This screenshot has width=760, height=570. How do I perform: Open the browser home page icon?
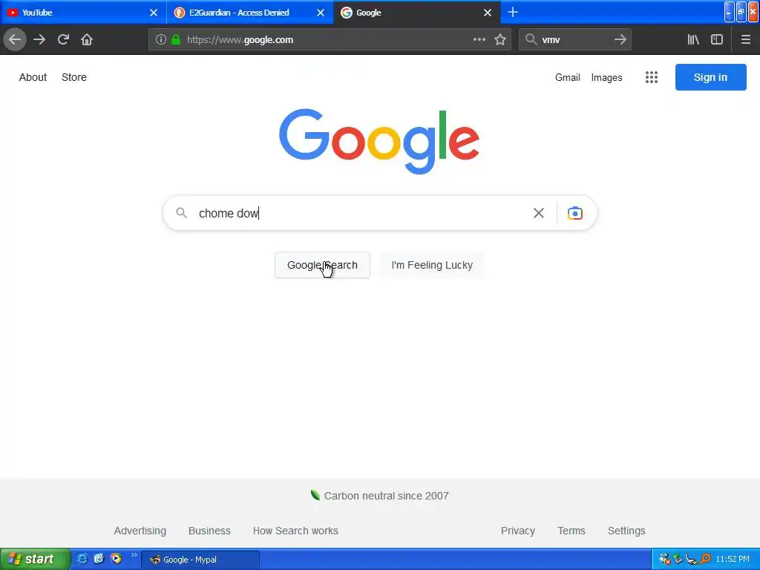[87, 39]
